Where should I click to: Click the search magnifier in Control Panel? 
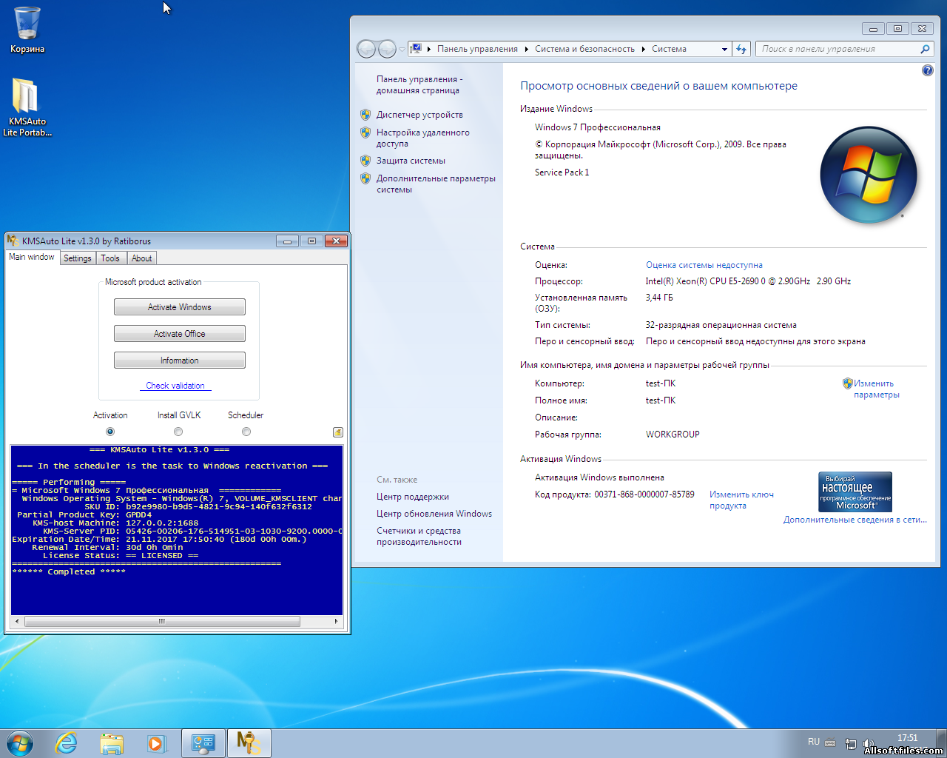click(x=925, y=49)
